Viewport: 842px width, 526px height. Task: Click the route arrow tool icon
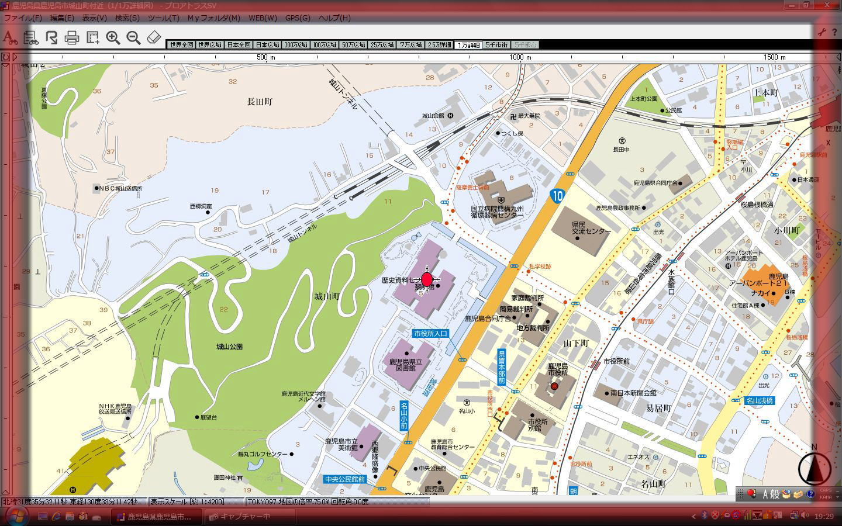coord(51,38)
